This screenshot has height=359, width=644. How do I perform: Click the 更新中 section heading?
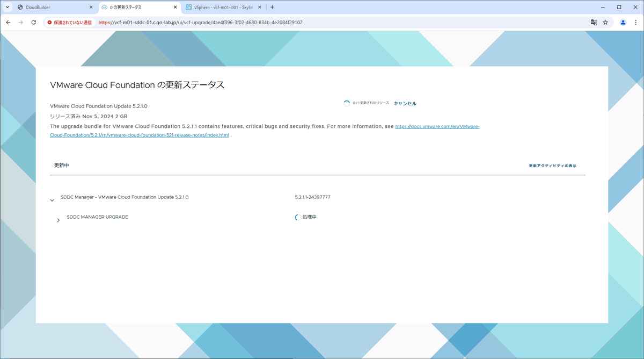(x=62, y=166)
